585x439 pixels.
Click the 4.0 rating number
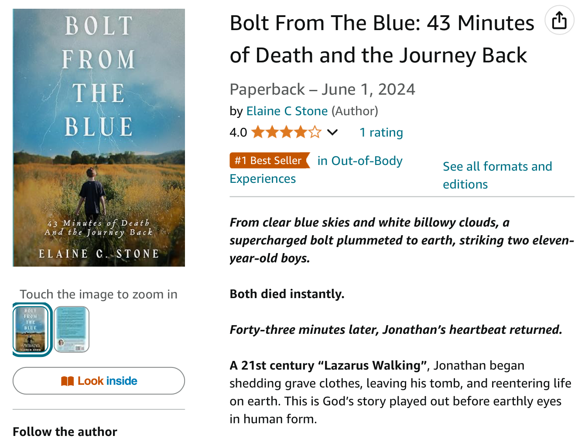(x=238, y=132)
